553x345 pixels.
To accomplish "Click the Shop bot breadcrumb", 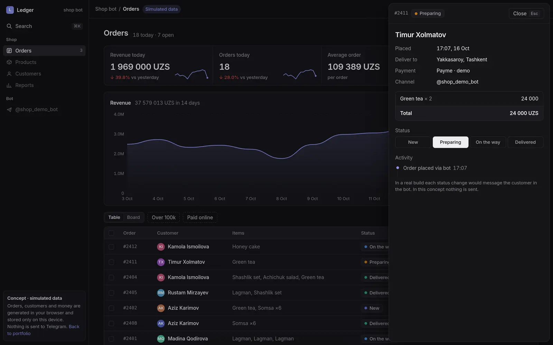I will (106, 9).
